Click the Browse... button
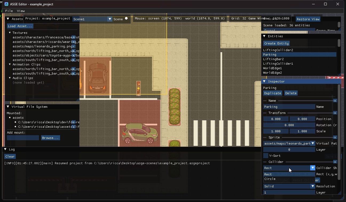Viewport: 346px width, 202px height. click(x=50, y=138)
